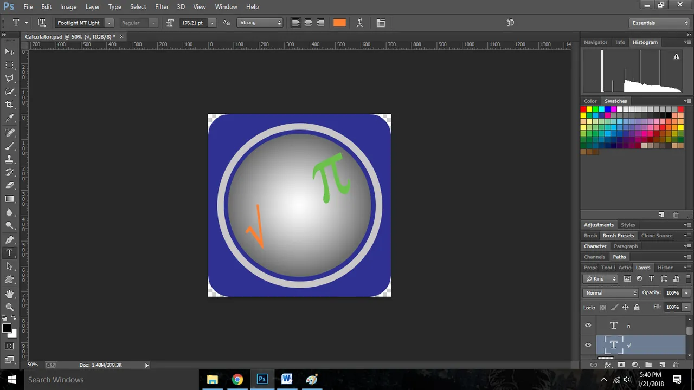
Task: Open the layer filter Kind dropdown
Action: tap(601, 279)
